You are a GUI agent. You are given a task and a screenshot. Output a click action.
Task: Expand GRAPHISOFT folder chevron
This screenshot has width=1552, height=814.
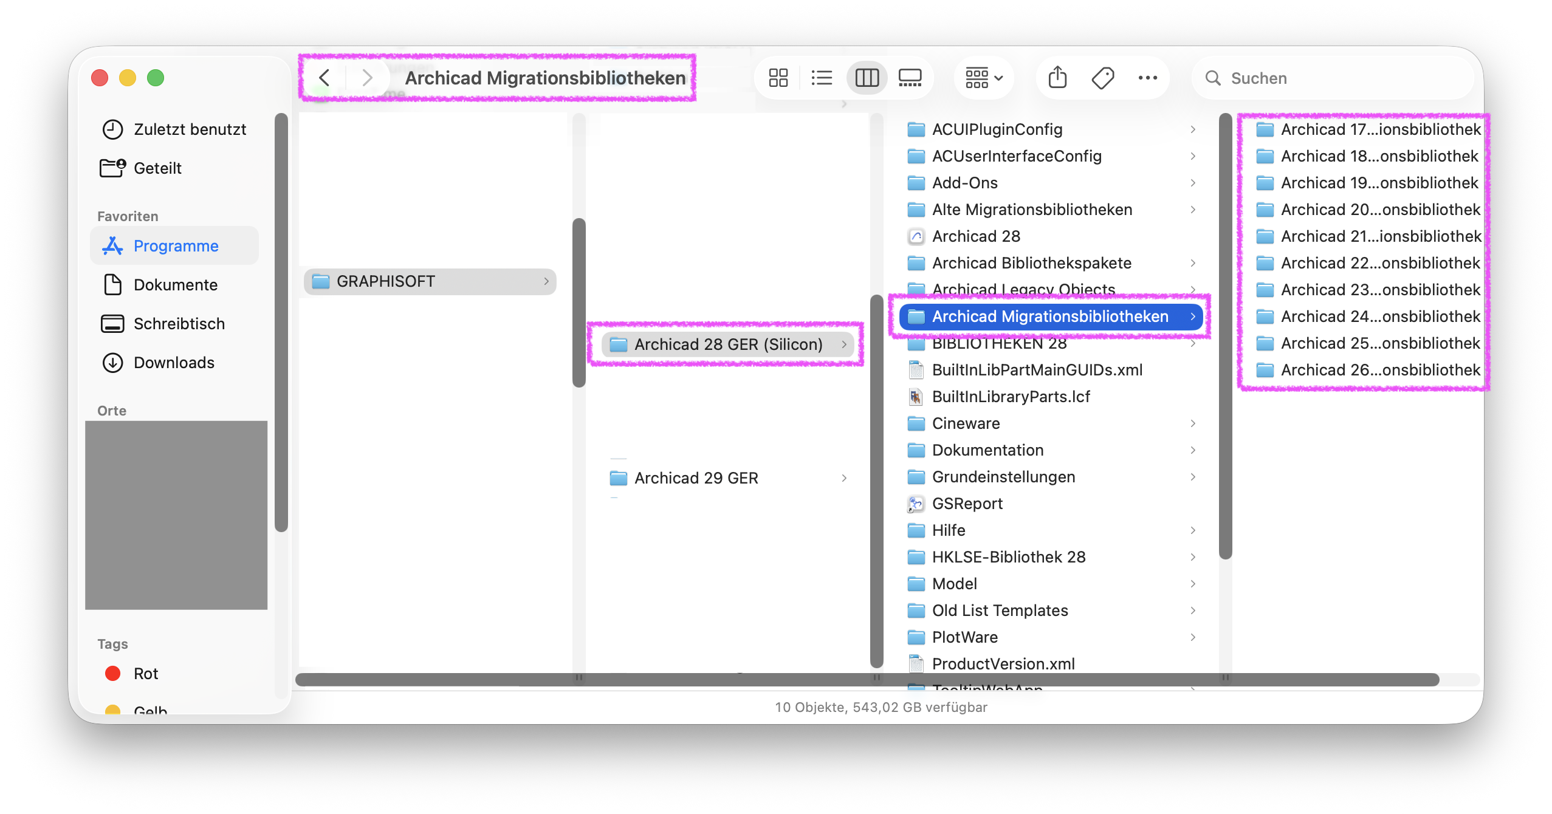[546, 281]
